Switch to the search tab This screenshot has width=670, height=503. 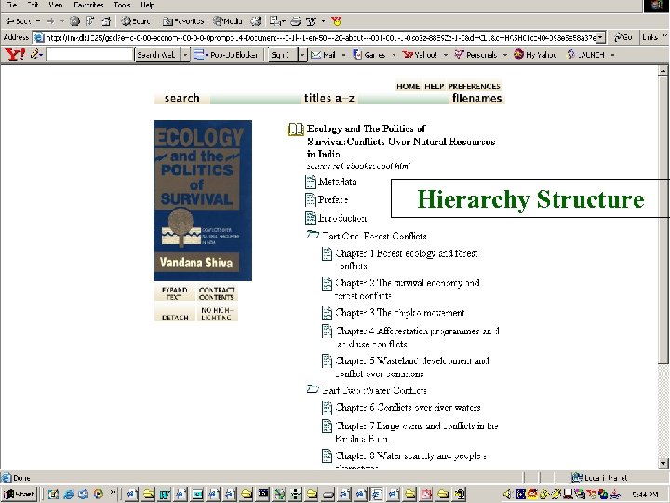(182, 99)
